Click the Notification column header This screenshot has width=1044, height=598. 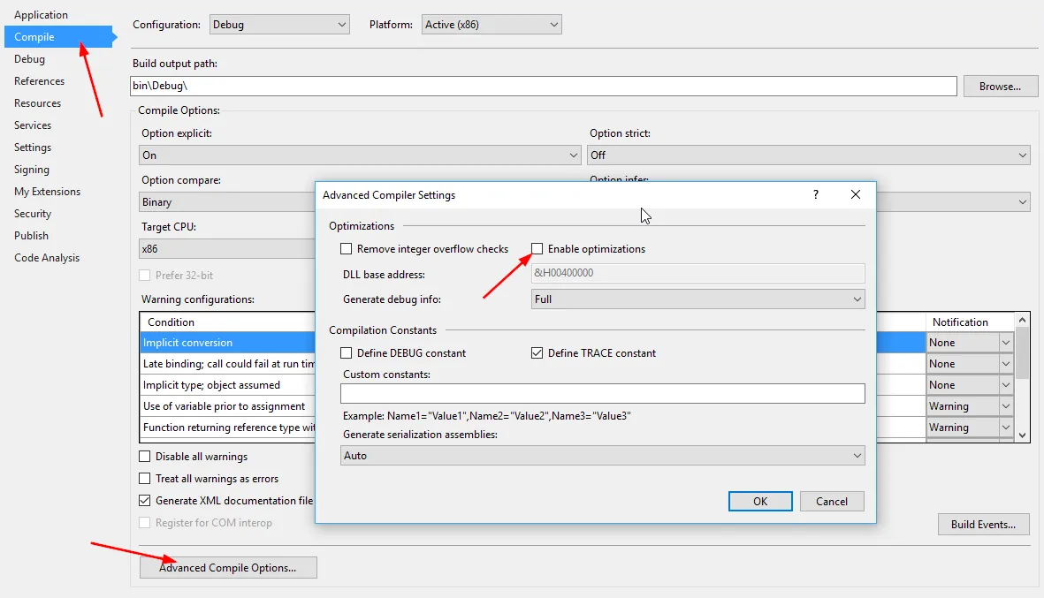[970, 322]
